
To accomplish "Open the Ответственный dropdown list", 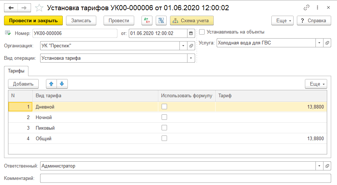I will coord(319,166).
